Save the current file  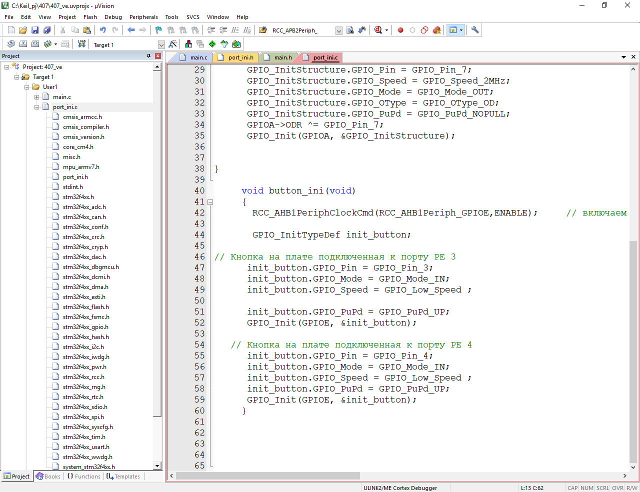[x=35, y=30]
